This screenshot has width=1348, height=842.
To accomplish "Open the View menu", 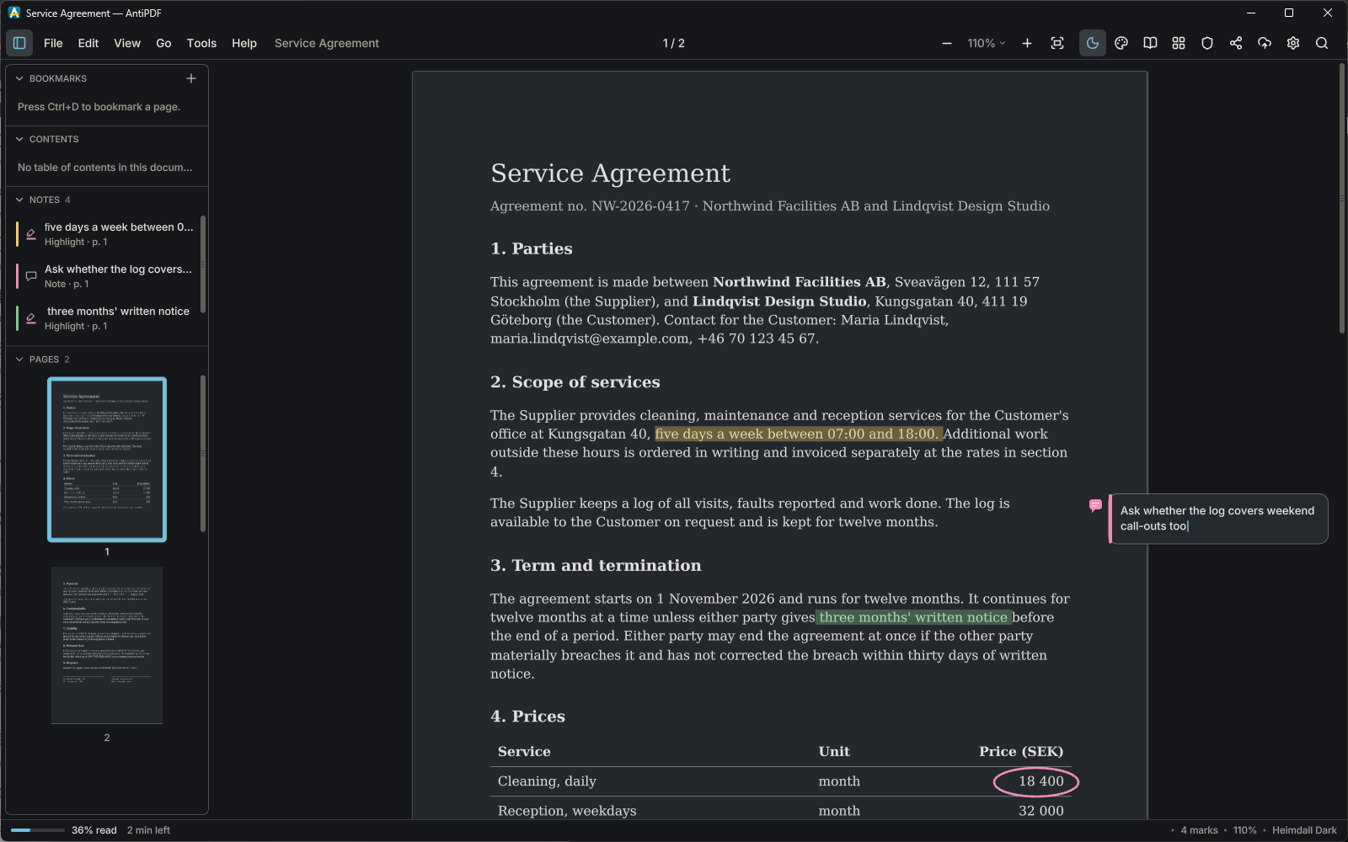I will [127, 43].
